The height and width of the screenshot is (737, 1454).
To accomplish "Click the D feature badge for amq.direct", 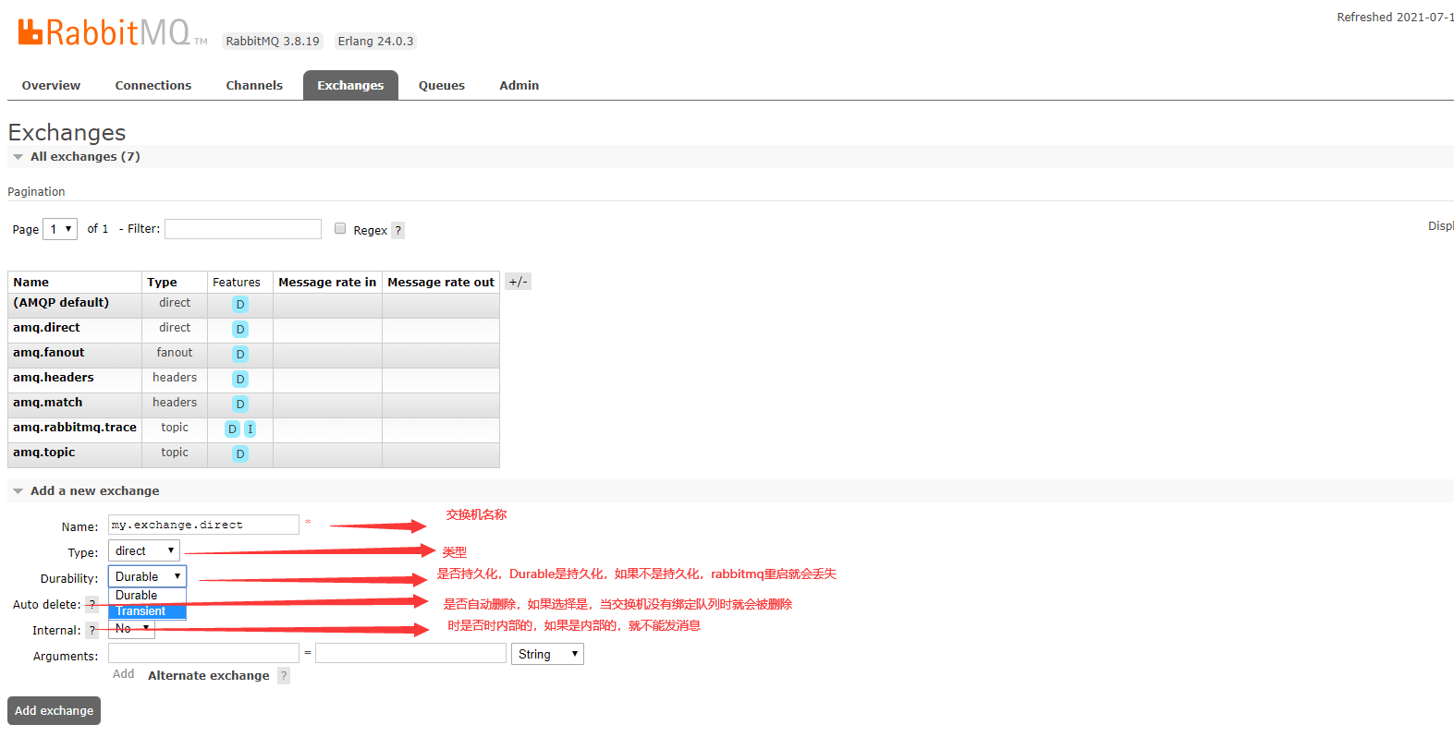I will (240, 329).
